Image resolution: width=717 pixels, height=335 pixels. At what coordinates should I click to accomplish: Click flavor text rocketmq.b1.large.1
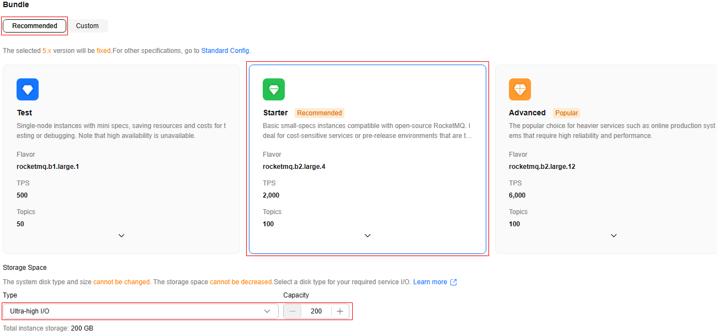tap(48, 167)
